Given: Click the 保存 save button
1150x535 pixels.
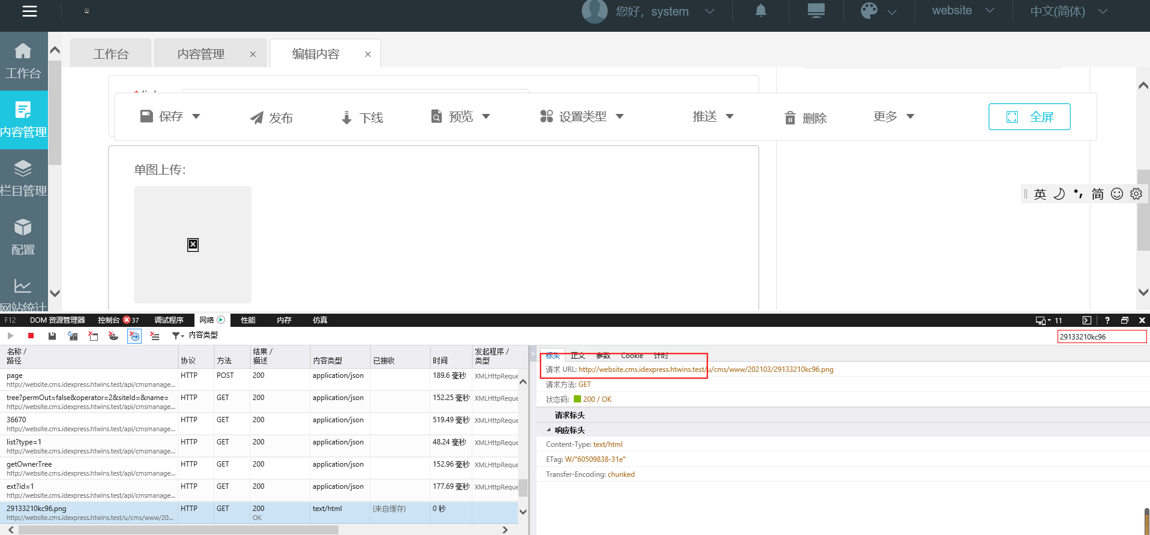Looking at the screenshot, I should click(x=161, y=116).
